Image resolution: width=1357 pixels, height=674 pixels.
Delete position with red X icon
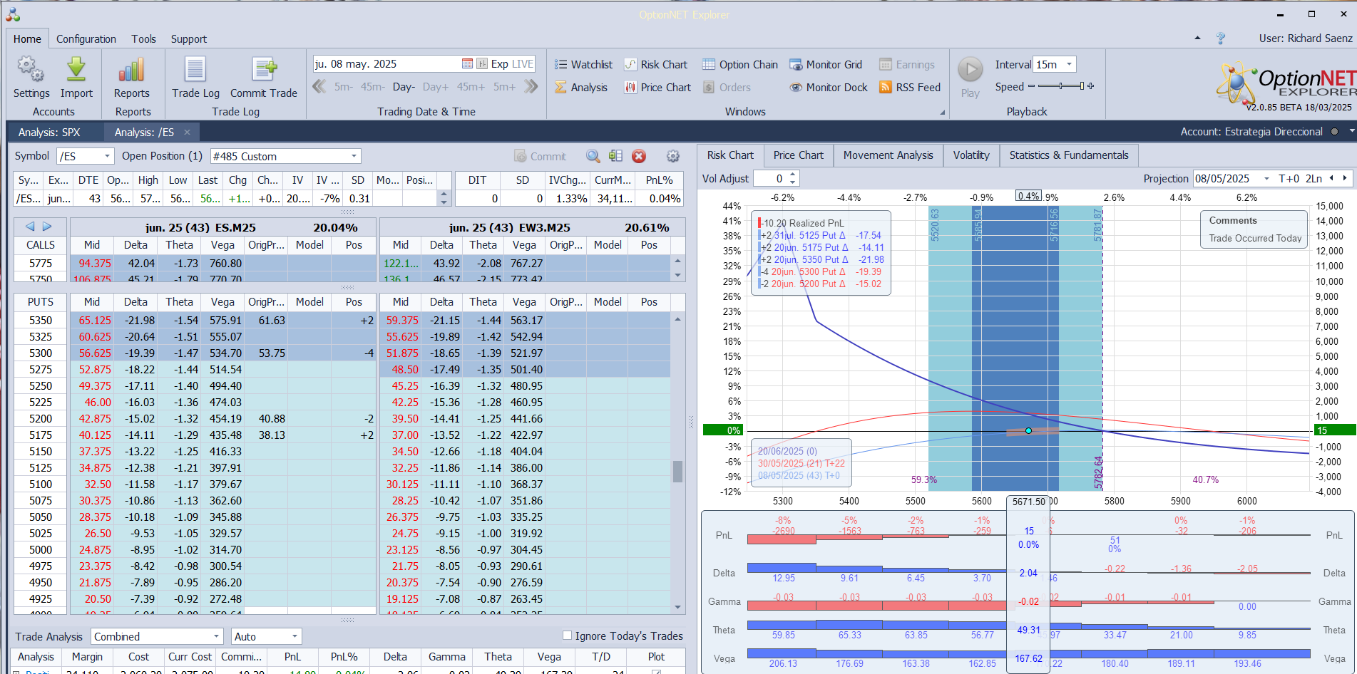click(639, 156)
